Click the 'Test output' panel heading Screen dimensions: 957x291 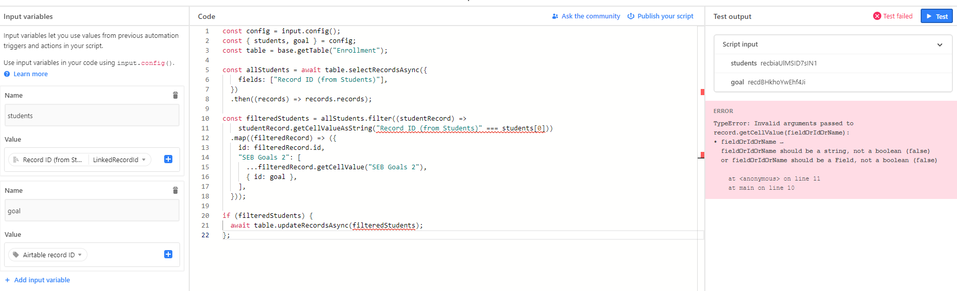pyautogui.click(x=732, y=16)
